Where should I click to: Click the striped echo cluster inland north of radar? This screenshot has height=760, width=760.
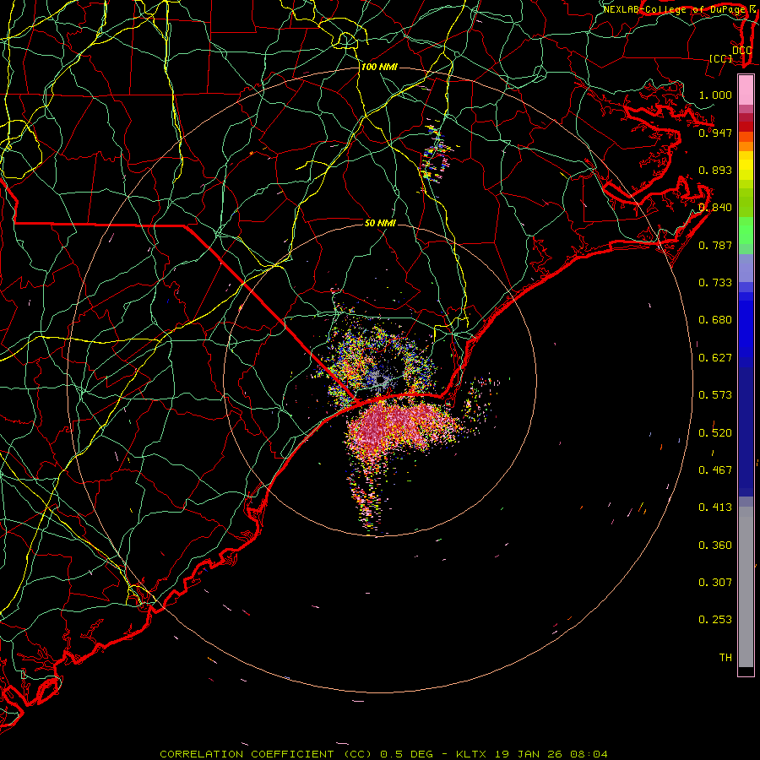[437, 155]
